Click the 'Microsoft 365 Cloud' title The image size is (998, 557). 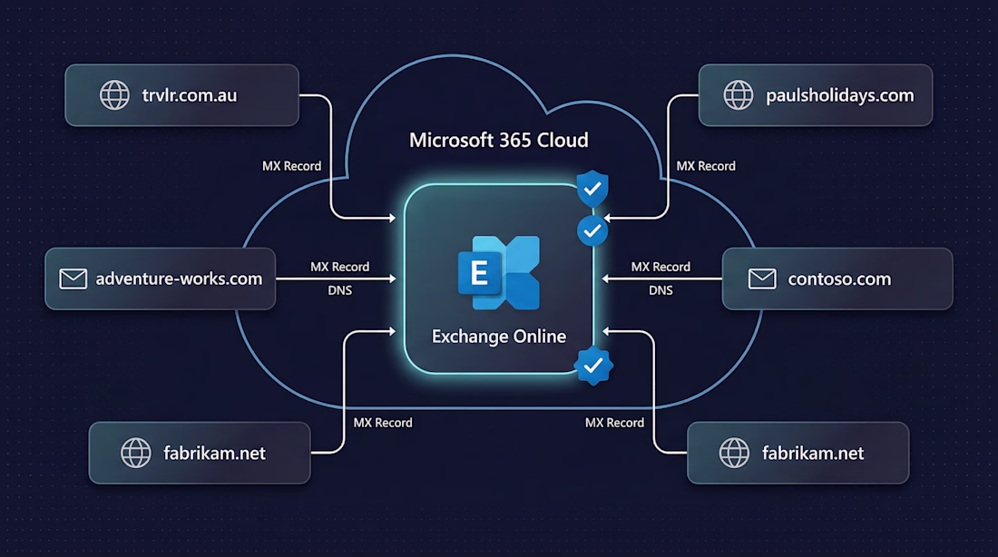tap(499, 140)
